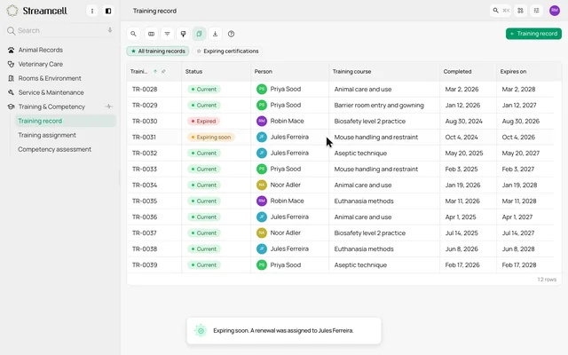Viewport: 568px width, 355px height.
Task: Click the settings sliders icon in top bar
Action: (x=536, y=11)
